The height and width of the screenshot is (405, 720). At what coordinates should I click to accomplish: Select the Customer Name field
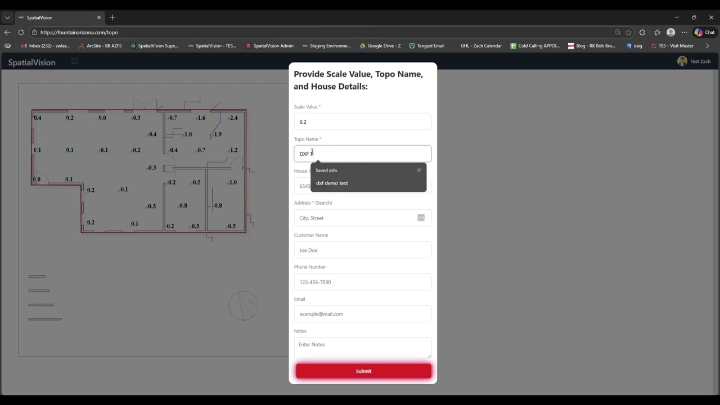[363, 250]
